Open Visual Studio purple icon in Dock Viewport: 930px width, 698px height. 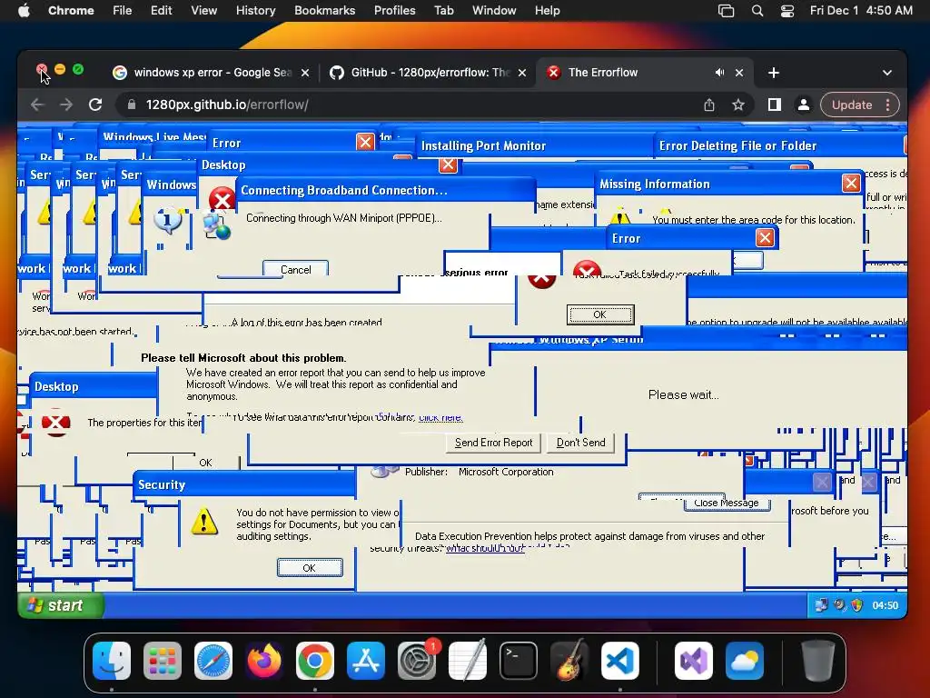point(693,661)
